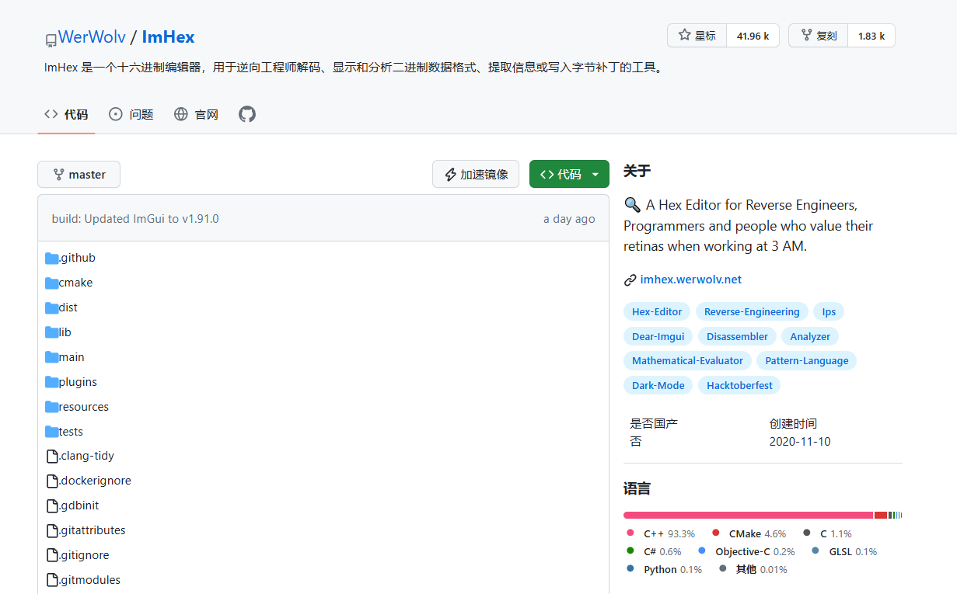Open the WerWolv owner profile link
This screenshot has width=957, height=594.
point(90,36)
